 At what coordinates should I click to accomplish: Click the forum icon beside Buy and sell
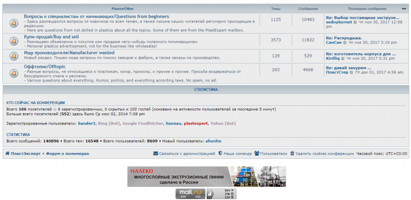(x=13, y=40)
